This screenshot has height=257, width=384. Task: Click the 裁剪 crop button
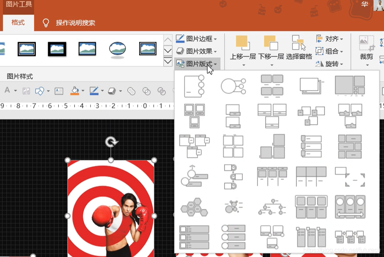[366, 48]
